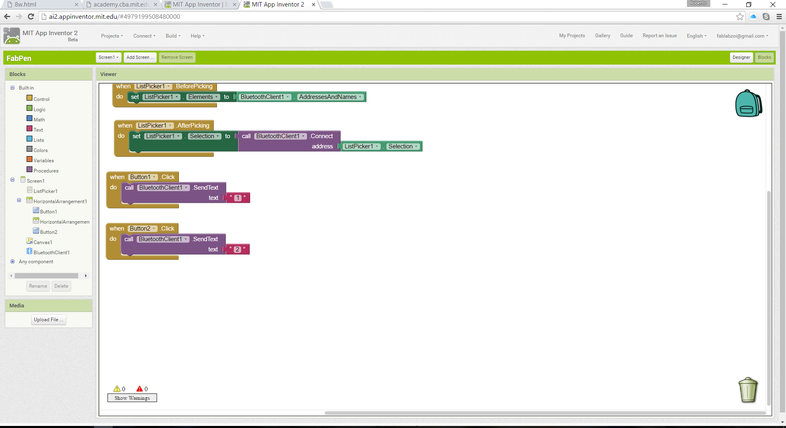Open the Procedures blocks drawer
786x428 pixels.
click(x=46, y=171)
